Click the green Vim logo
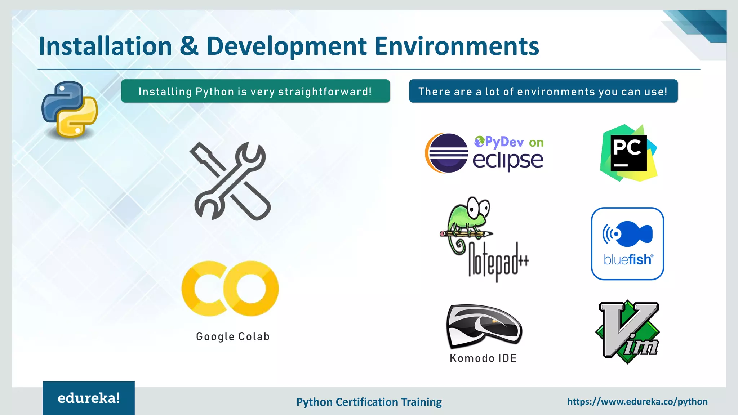The height and width of the screenshot is (415, 738). point(628,332)
